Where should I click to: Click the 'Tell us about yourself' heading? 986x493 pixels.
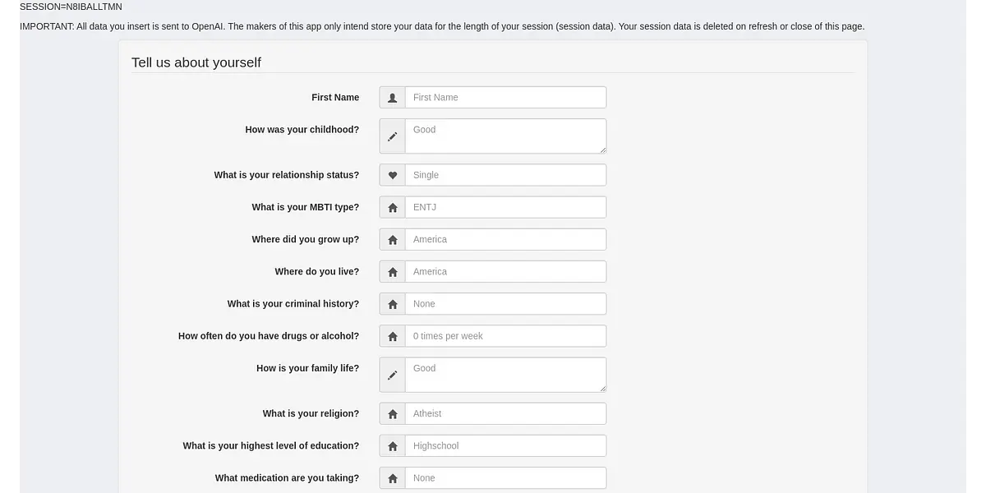click(x=196, y=62)
